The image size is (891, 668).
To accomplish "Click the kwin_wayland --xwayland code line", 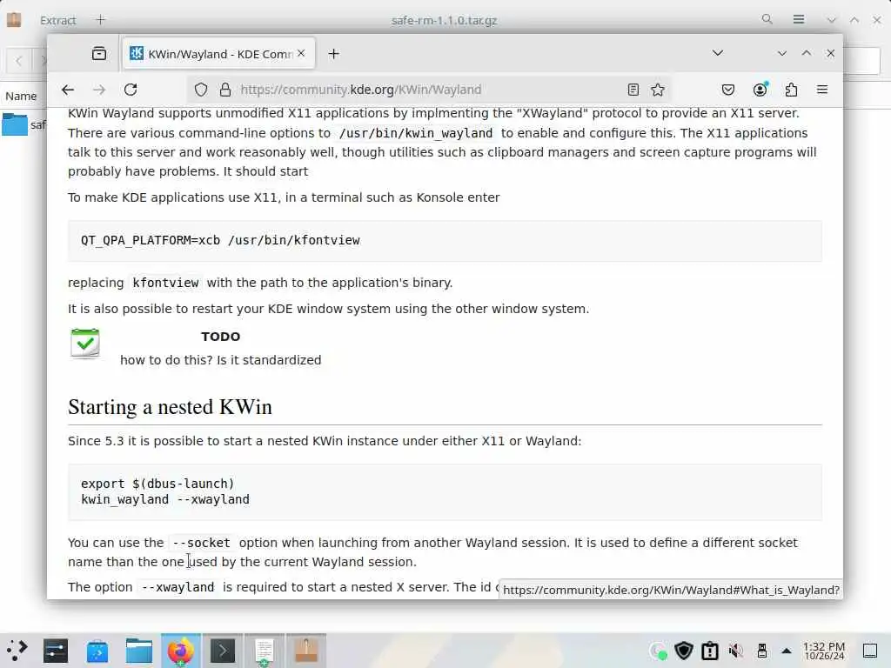I will tap(165, 499).
